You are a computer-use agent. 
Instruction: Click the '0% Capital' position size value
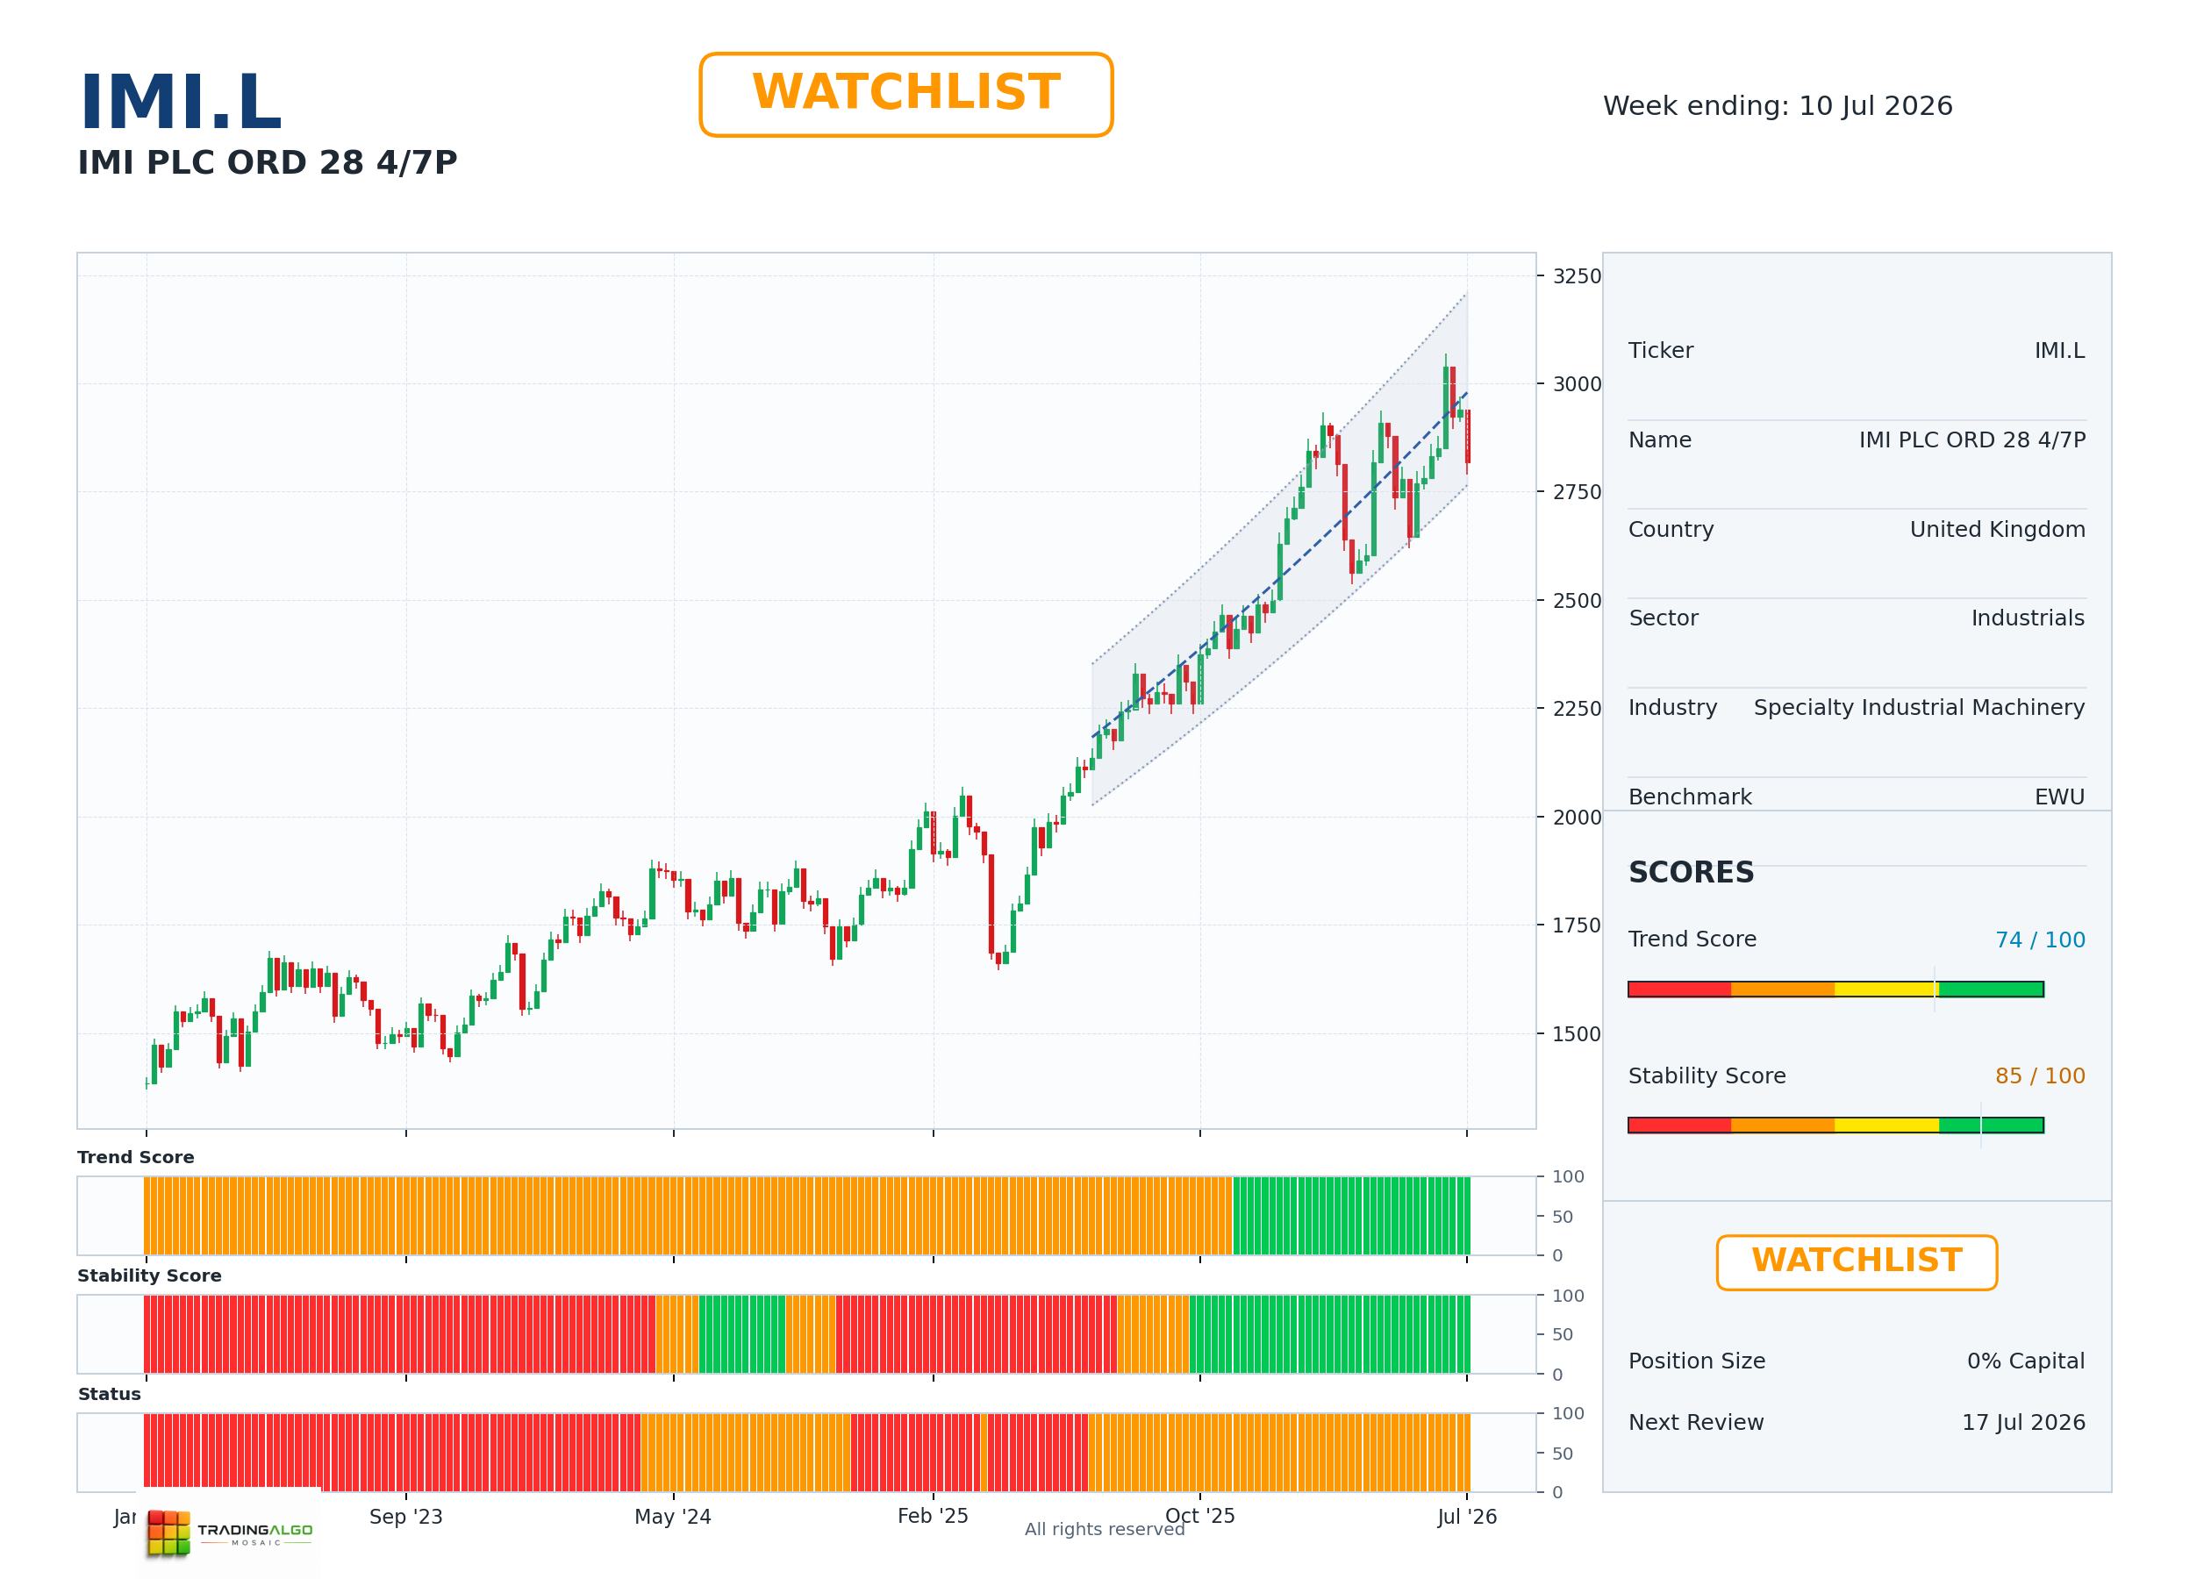coord(2025,1361)
